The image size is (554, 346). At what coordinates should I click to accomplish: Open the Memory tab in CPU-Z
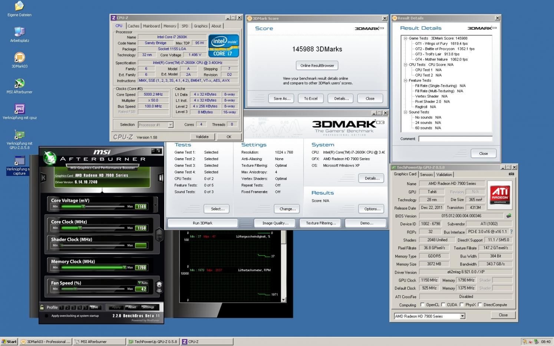(x=170, y=26)
